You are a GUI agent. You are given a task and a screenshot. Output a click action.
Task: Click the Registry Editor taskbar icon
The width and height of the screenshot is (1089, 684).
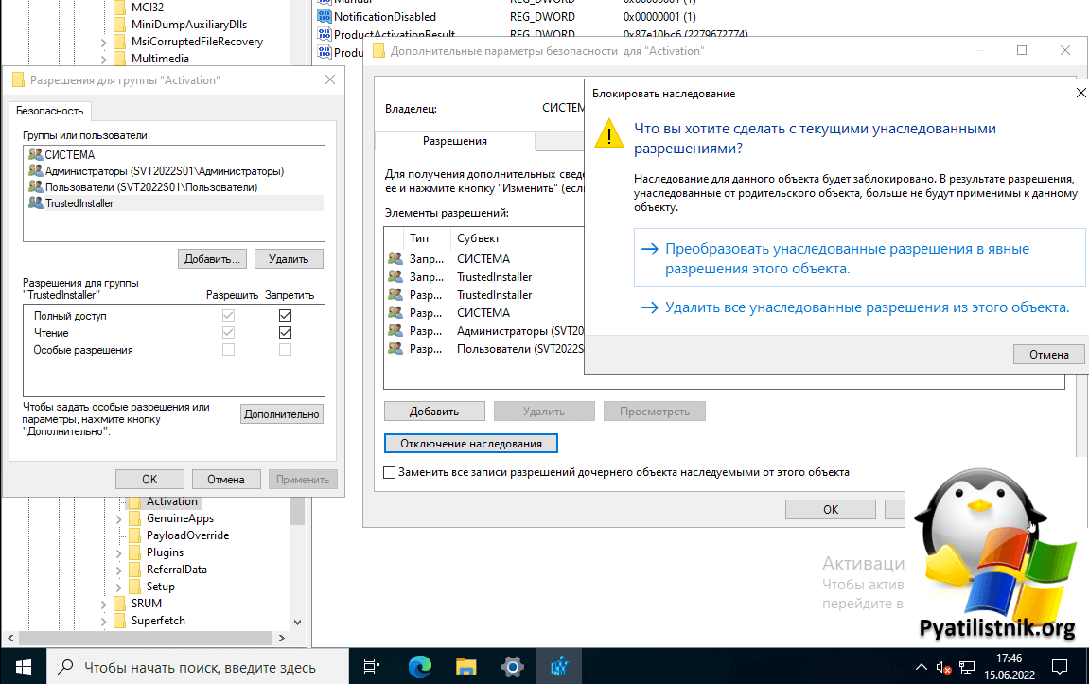point(558,667)
